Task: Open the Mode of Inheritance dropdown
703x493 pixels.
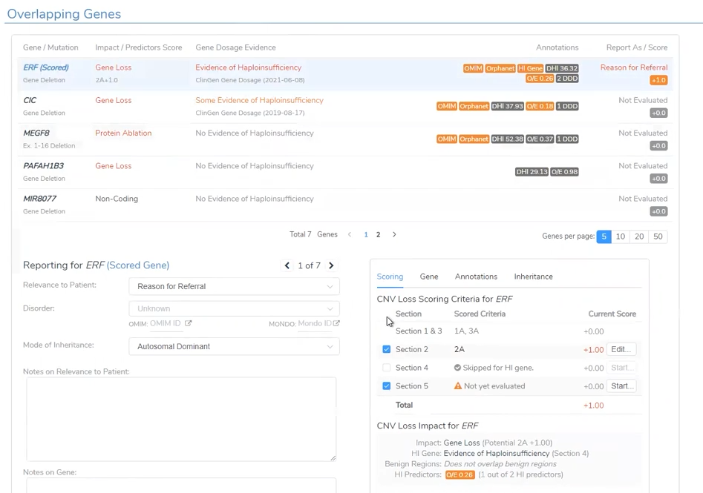Action: pyautogui.click(x=235, y=346)
